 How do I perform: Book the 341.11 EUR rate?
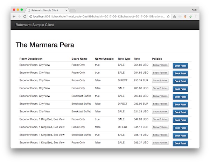click(x=180, y=128)
